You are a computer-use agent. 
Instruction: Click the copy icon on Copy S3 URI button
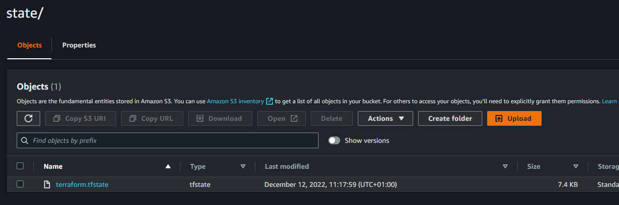click(57, 118)
